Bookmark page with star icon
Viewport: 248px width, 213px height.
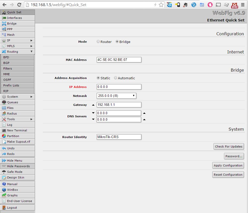[161, 5]
